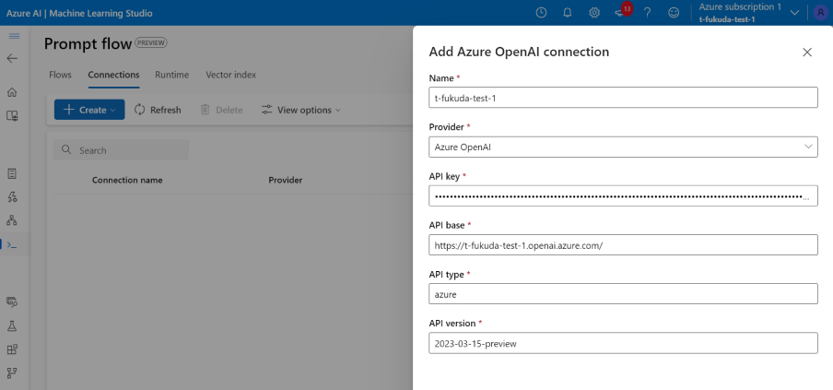Click the API version input field
This screenshot has width=833, height=390.
click(624, 343)
